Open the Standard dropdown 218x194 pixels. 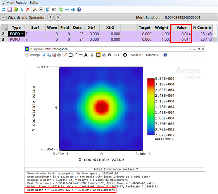pos(136,55)
